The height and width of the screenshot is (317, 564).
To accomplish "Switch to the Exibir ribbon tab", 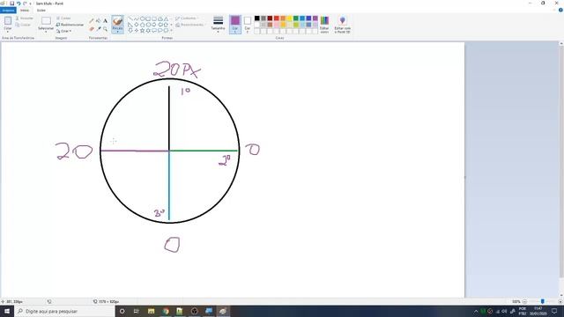I will point(41,10).
